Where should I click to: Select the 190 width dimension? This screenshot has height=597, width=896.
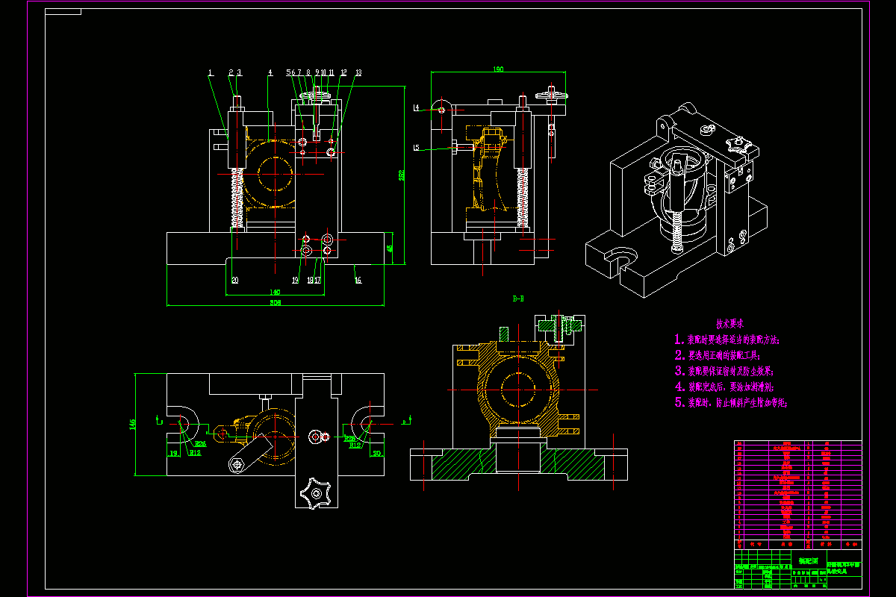(498, 69)
